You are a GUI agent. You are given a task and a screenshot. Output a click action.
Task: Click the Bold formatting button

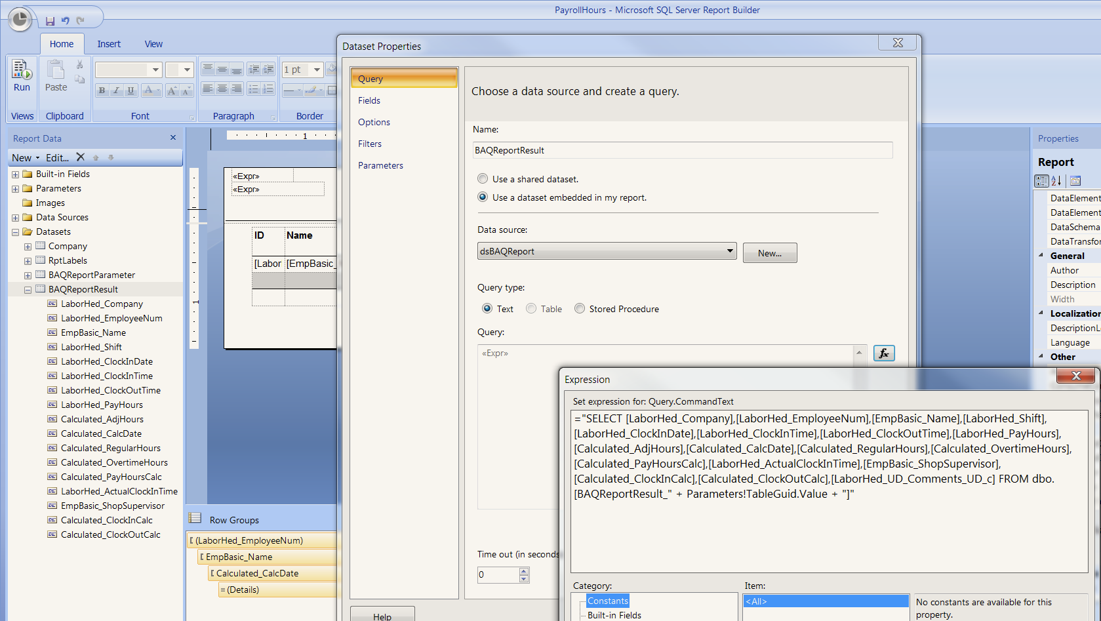(x=102, y=90)
